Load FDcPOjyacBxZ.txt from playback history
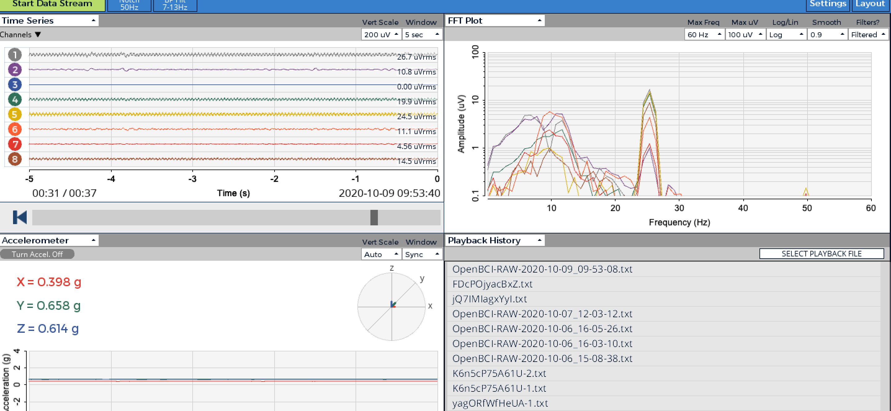891x411 pixels. pos(663,284)
